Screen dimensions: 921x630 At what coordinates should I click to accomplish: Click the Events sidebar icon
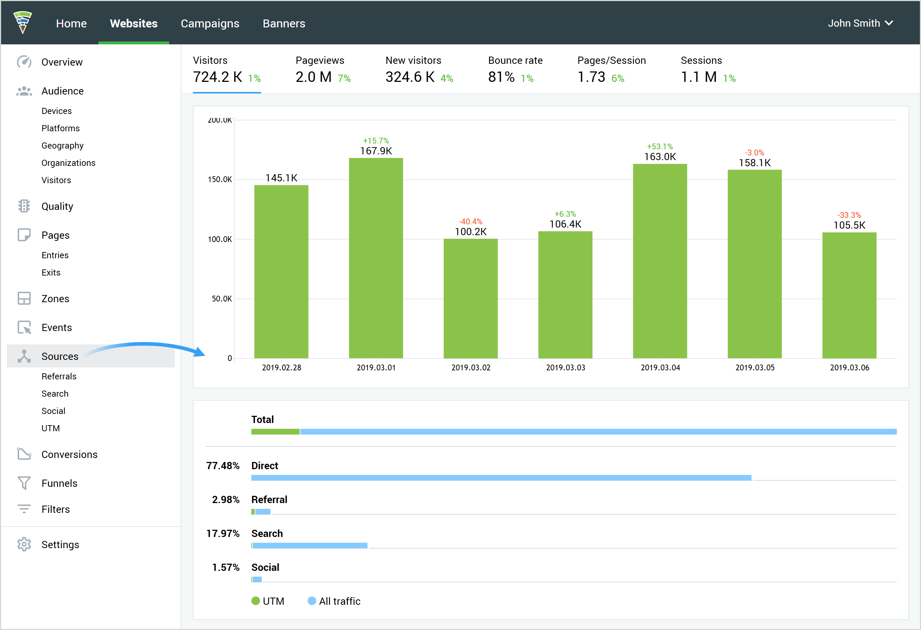(x=25, y=327)
